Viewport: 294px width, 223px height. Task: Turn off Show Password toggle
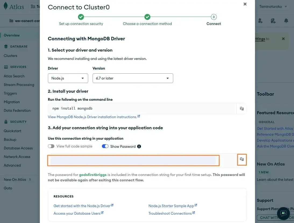click(x=105, y=146)
